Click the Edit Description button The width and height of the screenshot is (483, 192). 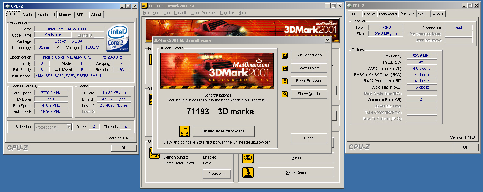(x=309, y=55)
